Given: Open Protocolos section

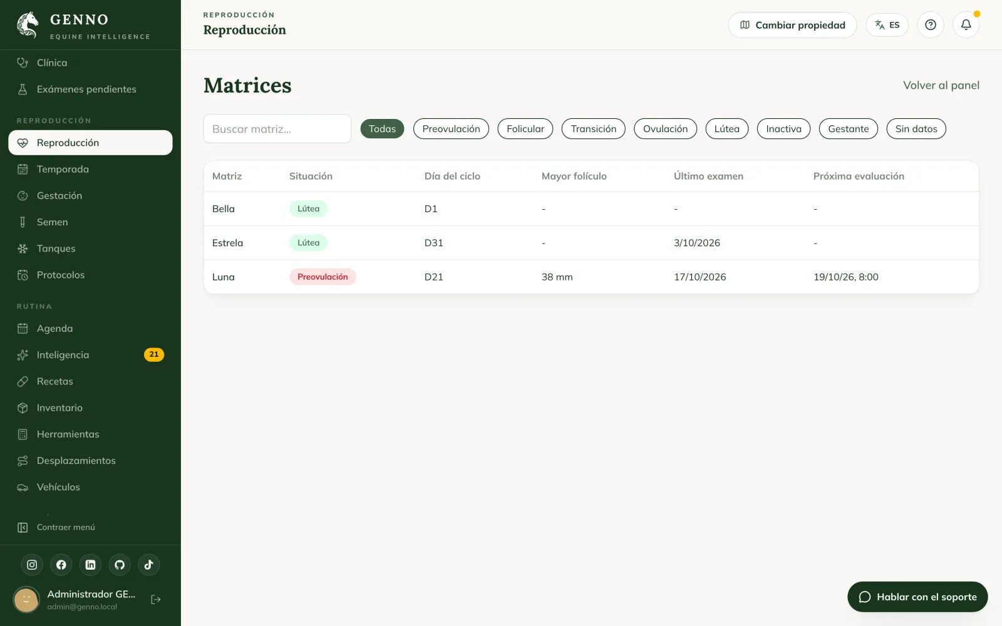Looking at the screenshot, I should [x=90, y=275].
